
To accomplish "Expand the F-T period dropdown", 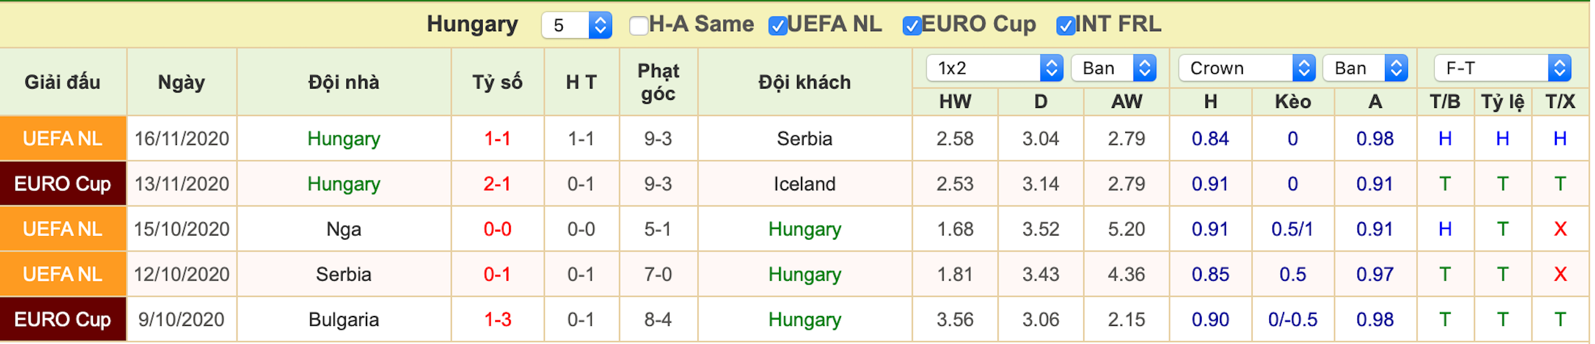I will click(x=1503, y=68).
